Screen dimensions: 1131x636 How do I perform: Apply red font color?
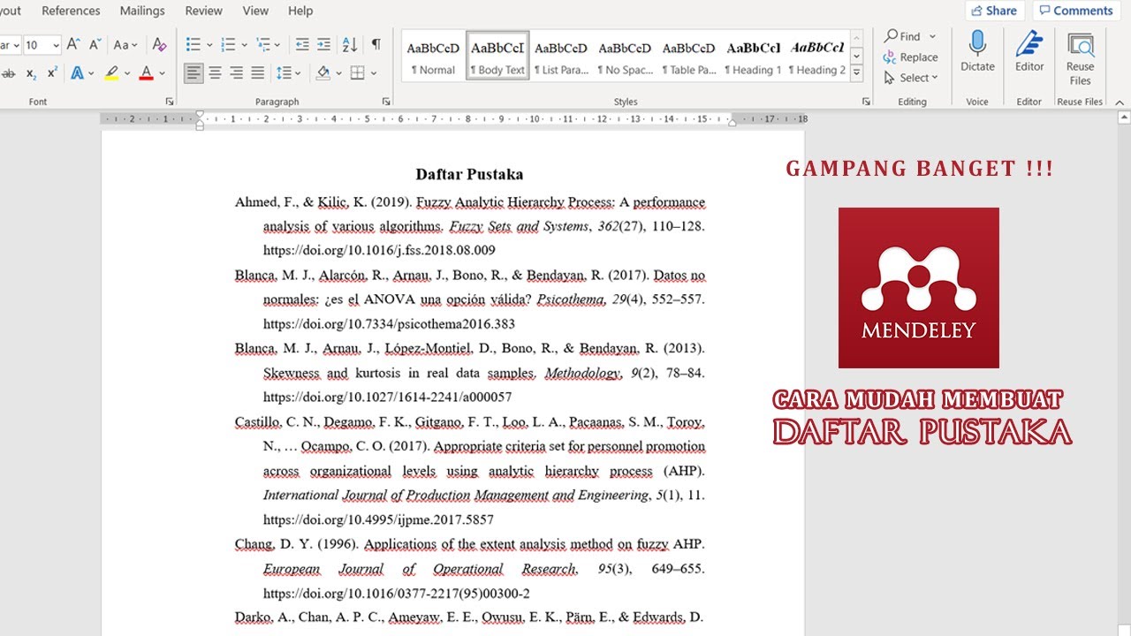[147, 73]
